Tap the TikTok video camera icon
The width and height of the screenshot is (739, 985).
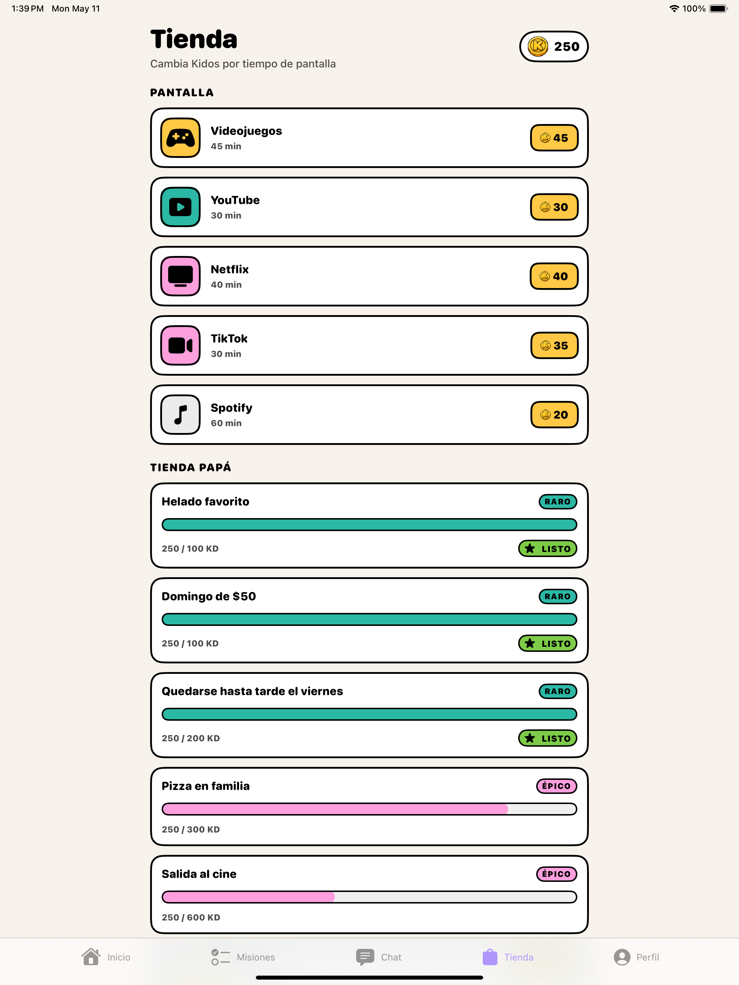(180, 345)
